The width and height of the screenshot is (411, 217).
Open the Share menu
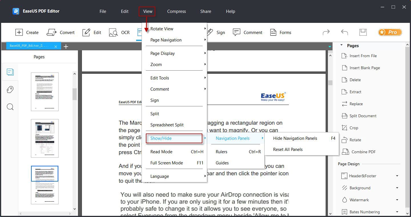[x=205, y=11]
